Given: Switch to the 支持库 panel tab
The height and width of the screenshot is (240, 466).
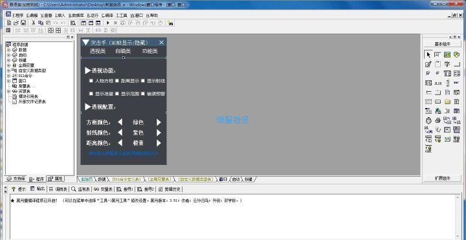Looking at the screenshot, I should click(x=16, y=179).
